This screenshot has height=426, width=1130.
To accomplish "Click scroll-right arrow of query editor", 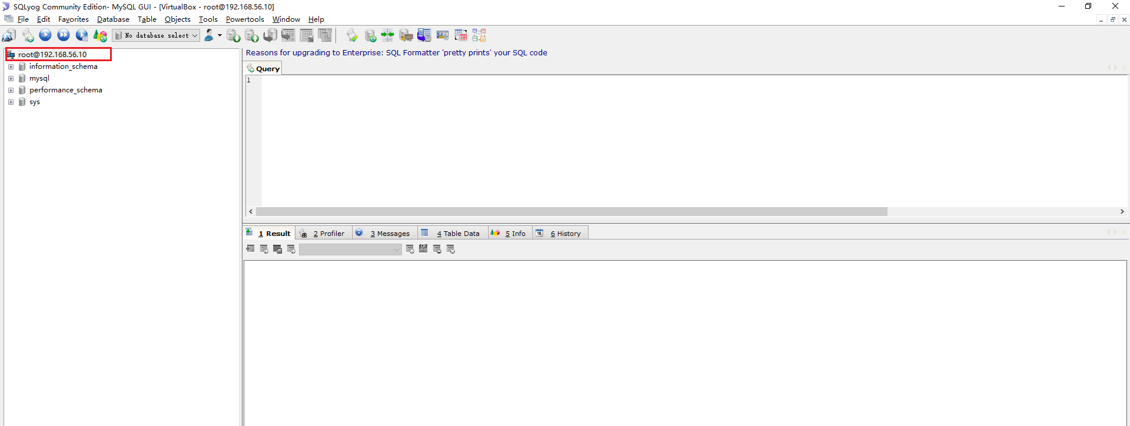I will coord(1122,211).
